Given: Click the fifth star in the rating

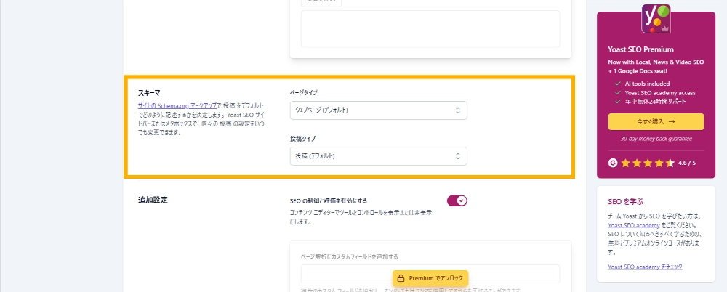Looking at the screenshot, I should point(670,163).
